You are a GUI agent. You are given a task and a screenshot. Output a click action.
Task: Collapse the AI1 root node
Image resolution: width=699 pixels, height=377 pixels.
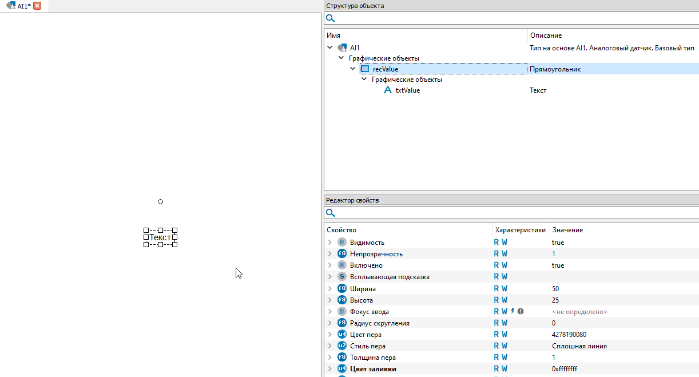330,48
